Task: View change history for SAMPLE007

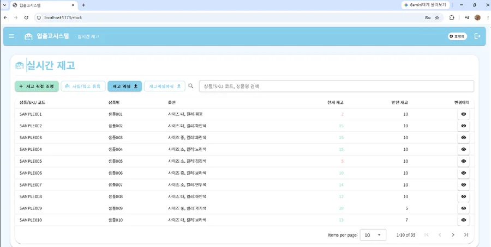Action: click(x=463, y=185)
